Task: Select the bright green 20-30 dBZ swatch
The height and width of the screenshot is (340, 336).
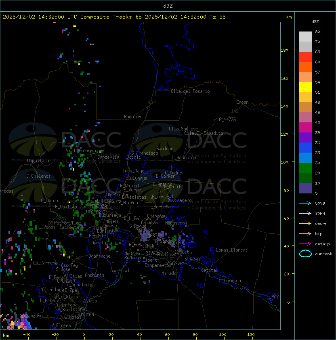Action: click(x=305, y=168)
